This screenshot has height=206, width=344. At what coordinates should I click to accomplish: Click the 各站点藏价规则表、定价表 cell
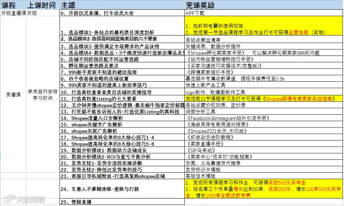pyautogui.click(x=264, y=105)
